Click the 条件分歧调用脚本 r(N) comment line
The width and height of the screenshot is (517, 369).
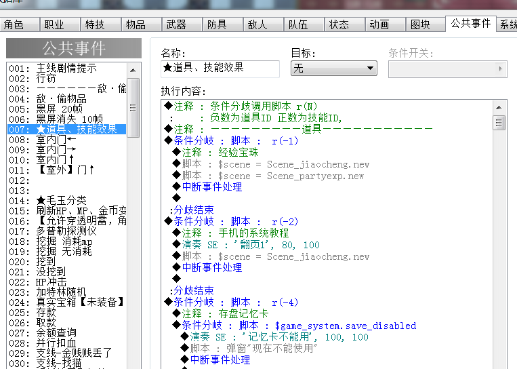point(241,106)
